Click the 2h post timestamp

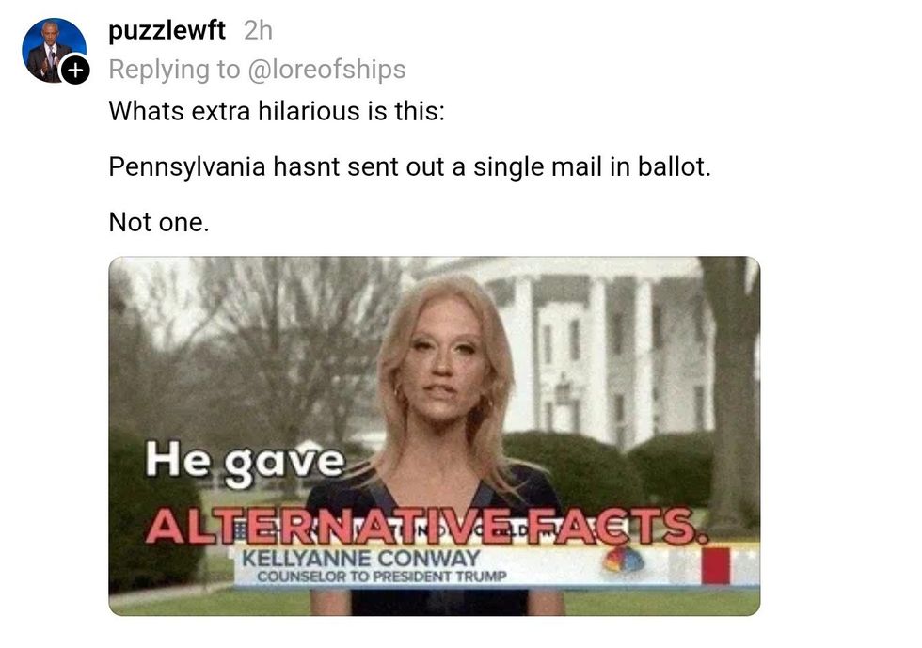[258, 30]
